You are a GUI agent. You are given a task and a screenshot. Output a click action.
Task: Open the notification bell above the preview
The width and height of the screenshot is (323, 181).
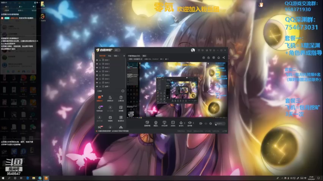(218, 58)
